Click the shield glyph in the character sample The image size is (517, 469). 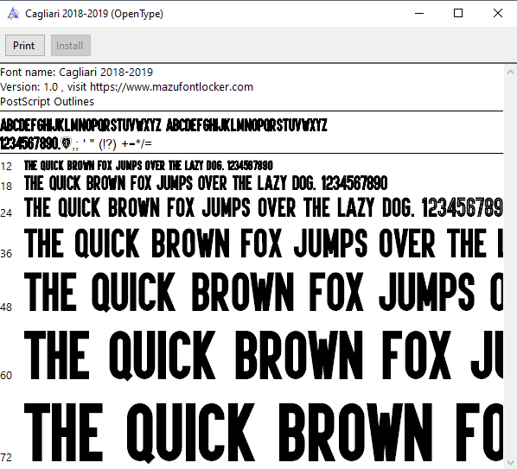(67, 143)
